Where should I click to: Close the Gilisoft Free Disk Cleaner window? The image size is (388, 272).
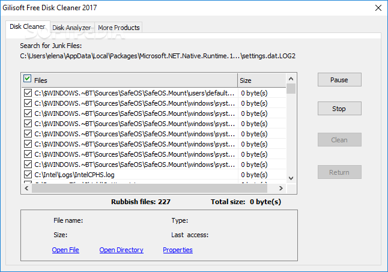pyautogui.click(x=378, y=8)
